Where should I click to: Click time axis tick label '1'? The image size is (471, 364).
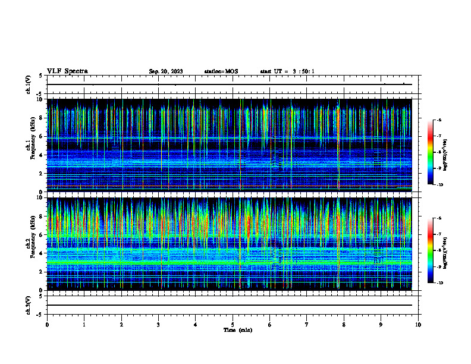(x=84, y=325)
